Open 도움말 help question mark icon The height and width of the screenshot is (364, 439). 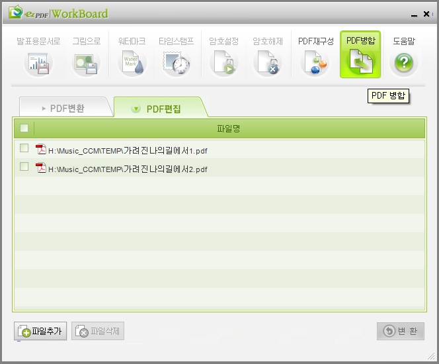point(404,63)
